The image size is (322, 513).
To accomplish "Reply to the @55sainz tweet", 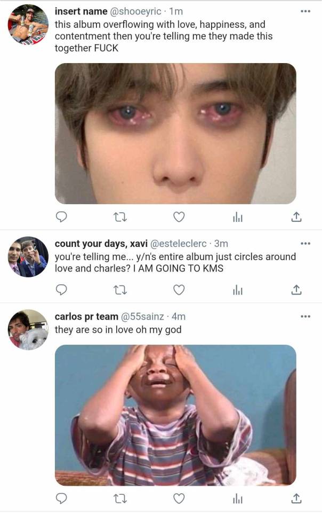I will coord(62,498).
